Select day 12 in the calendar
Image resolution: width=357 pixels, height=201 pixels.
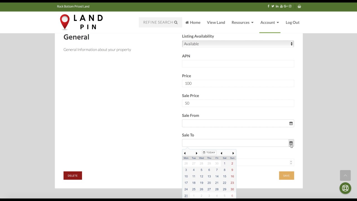coord(201,176)
